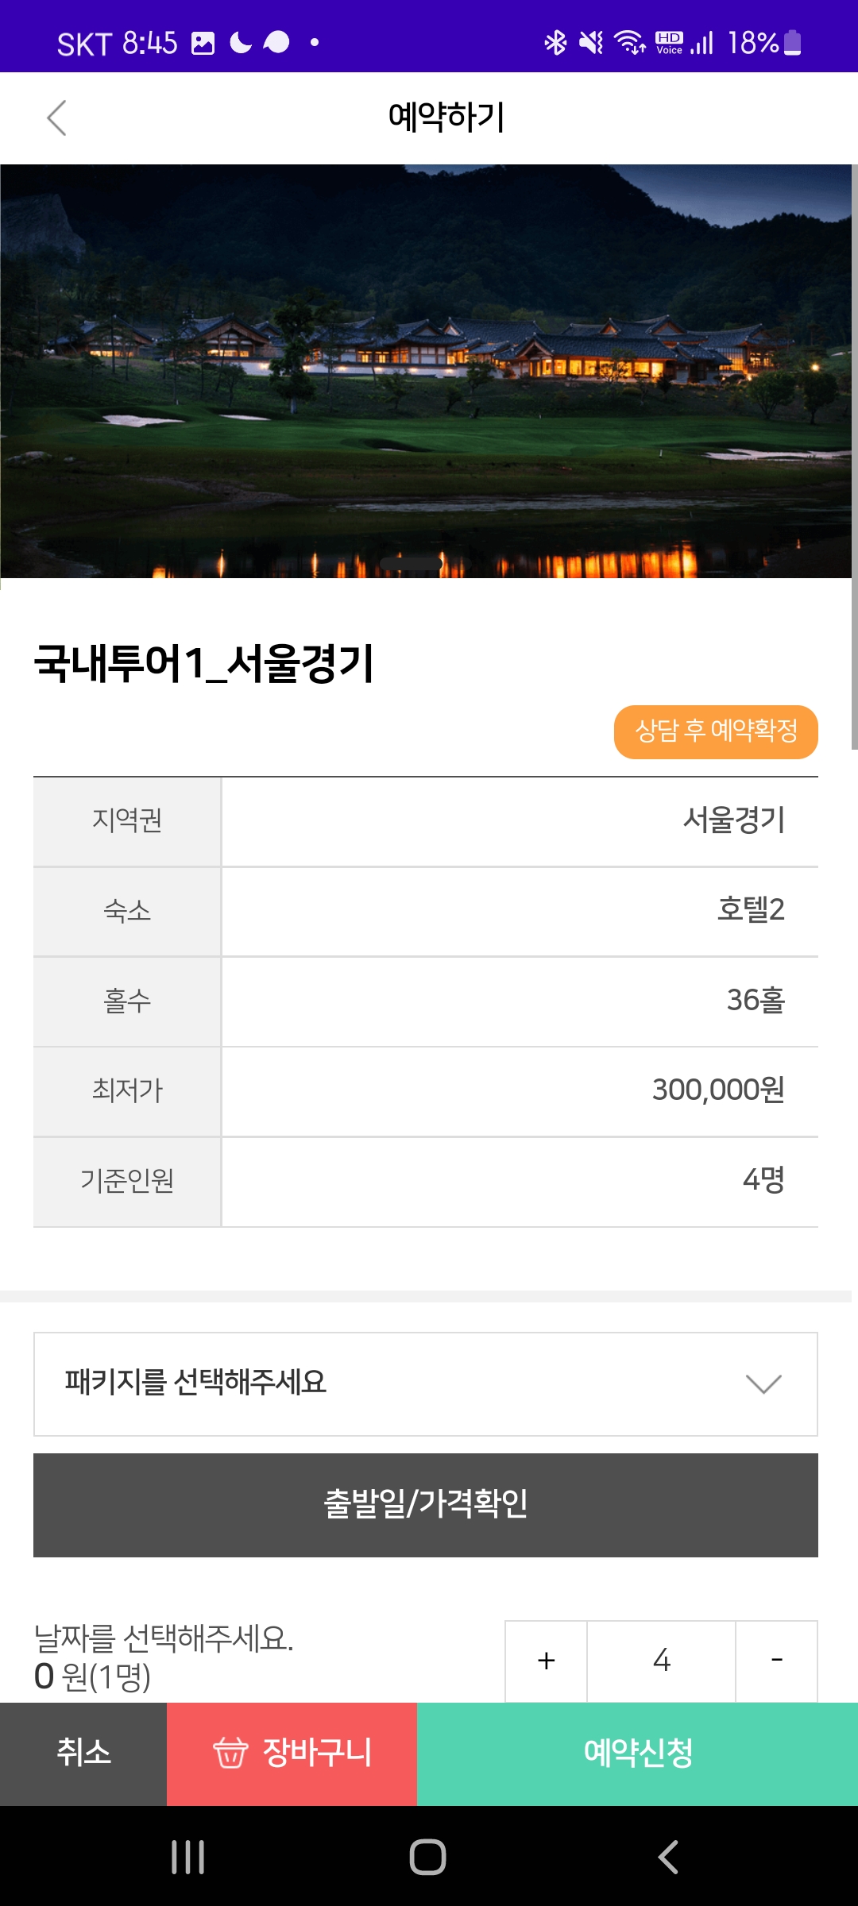Tap the back arrow in header
Image resolution: width=858 pixels, height=1906 pixels.
pos(56,118)
